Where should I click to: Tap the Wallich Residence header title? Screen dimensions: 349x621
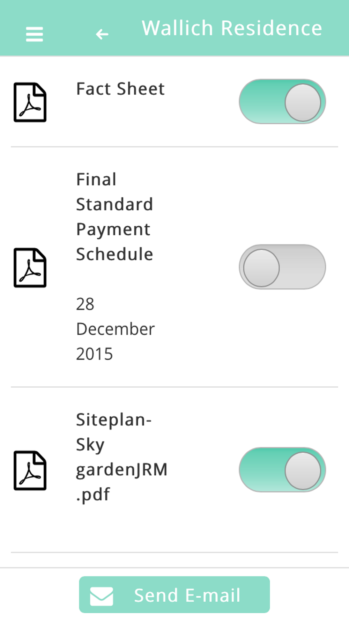[232, 28]
